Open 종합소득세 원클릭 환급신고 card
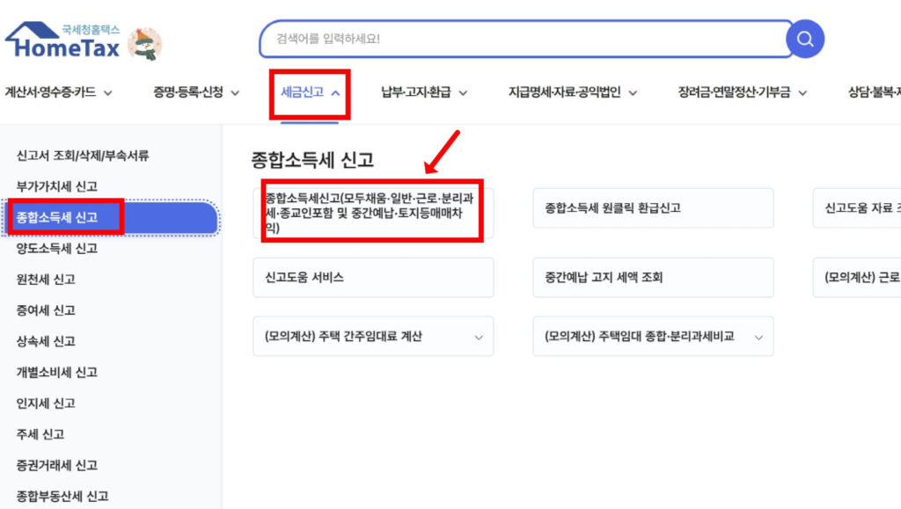 (x=653, y=207)
